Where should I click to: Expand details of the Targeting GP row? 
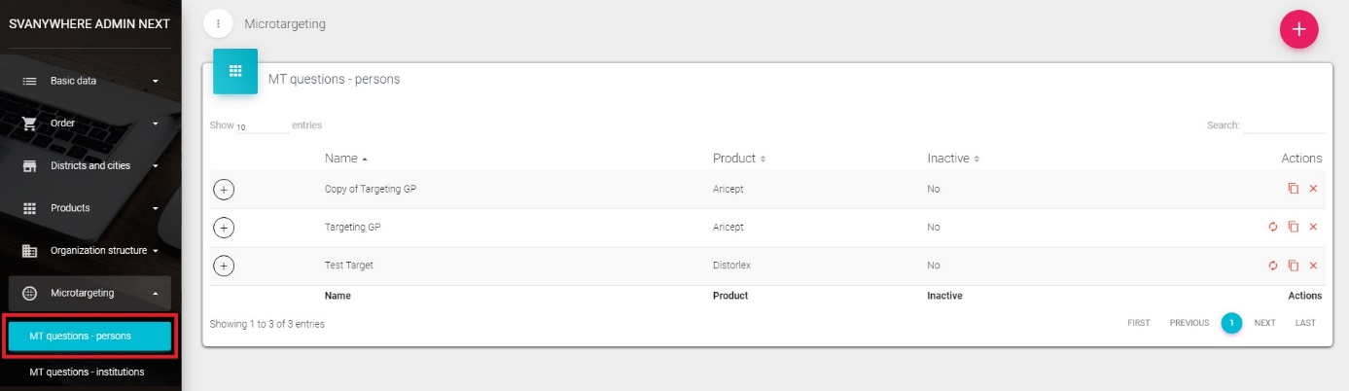(223, 228)
